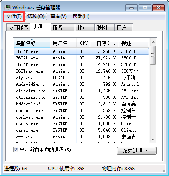Click the 360安全... description cell
Screen dimensions: 169x176
tap(133, 71)
